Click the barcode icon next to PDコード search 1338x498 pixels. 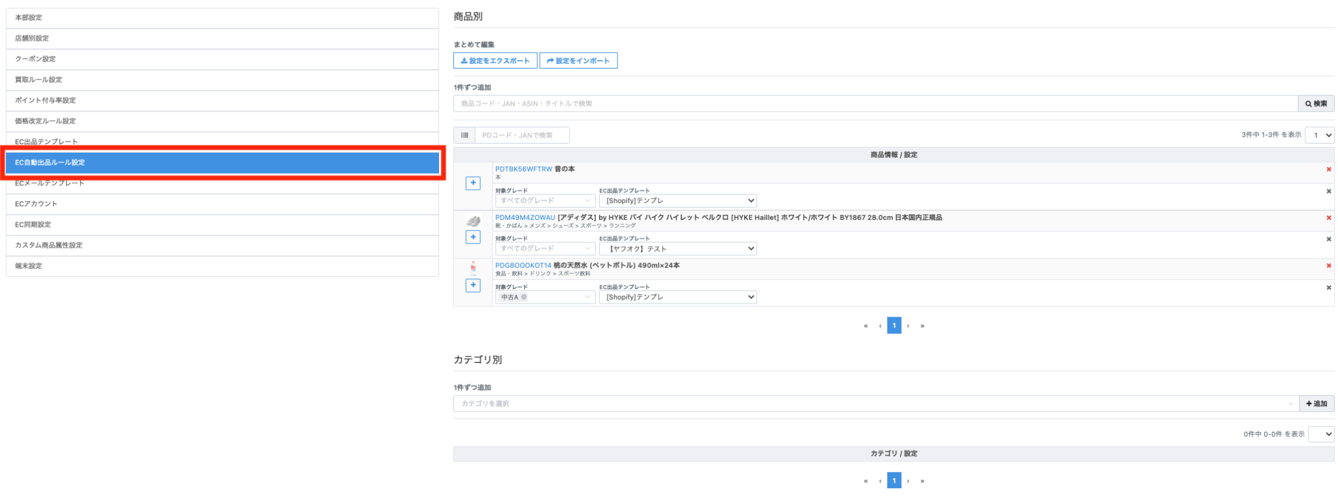pos(465,135)
